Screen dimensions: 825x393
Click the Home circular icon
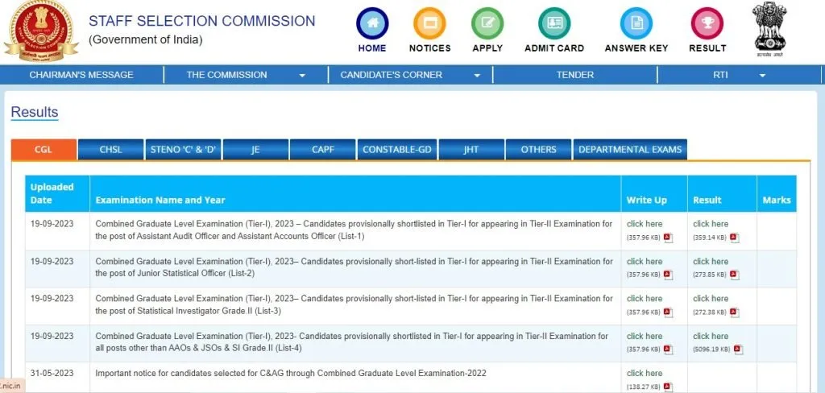(372, 23)
